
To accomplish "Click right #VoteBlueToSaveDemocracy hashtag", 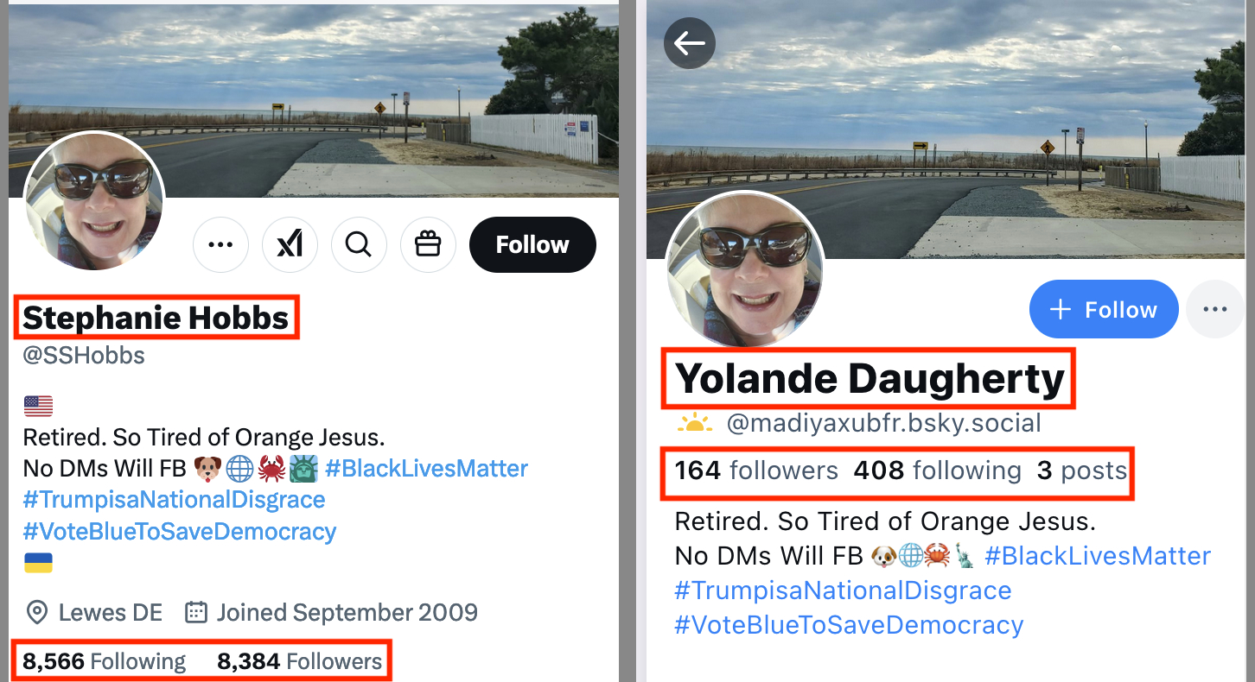I will 848,624.
